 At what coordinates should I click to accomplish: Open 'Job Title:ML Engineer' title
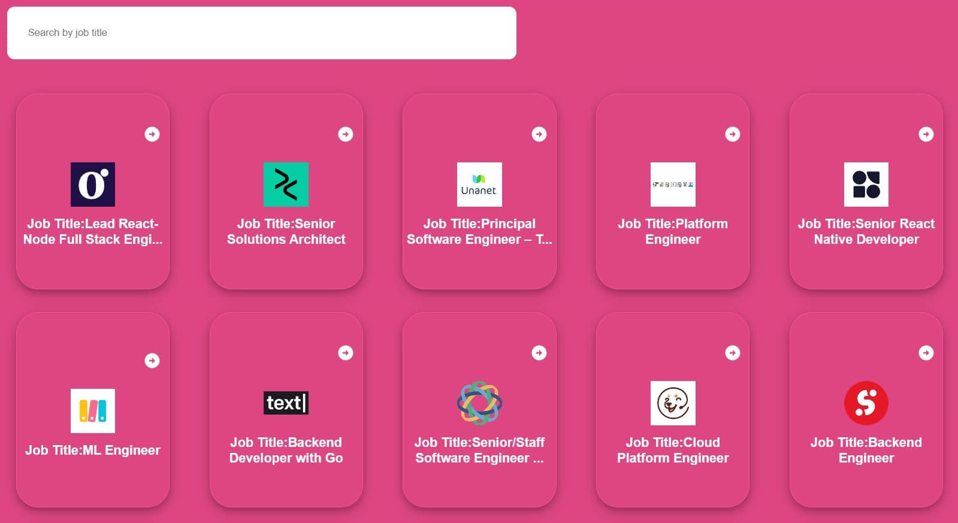click(x=93, y=451)
